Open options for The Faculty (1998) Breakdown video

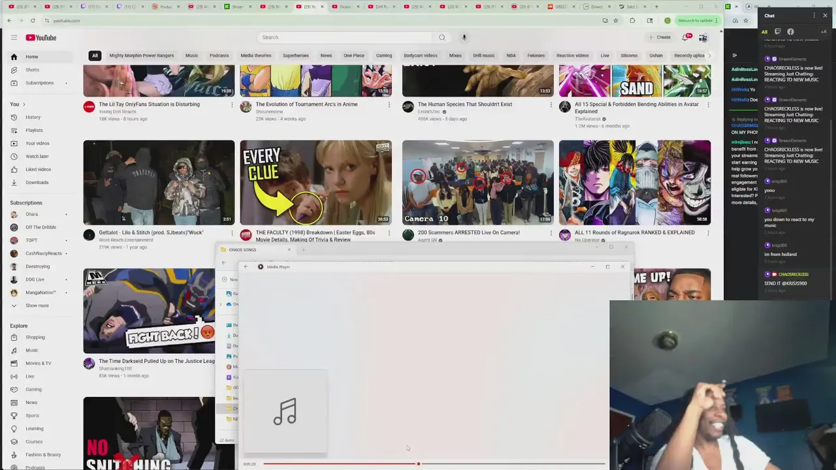click(x=389, y=233)
